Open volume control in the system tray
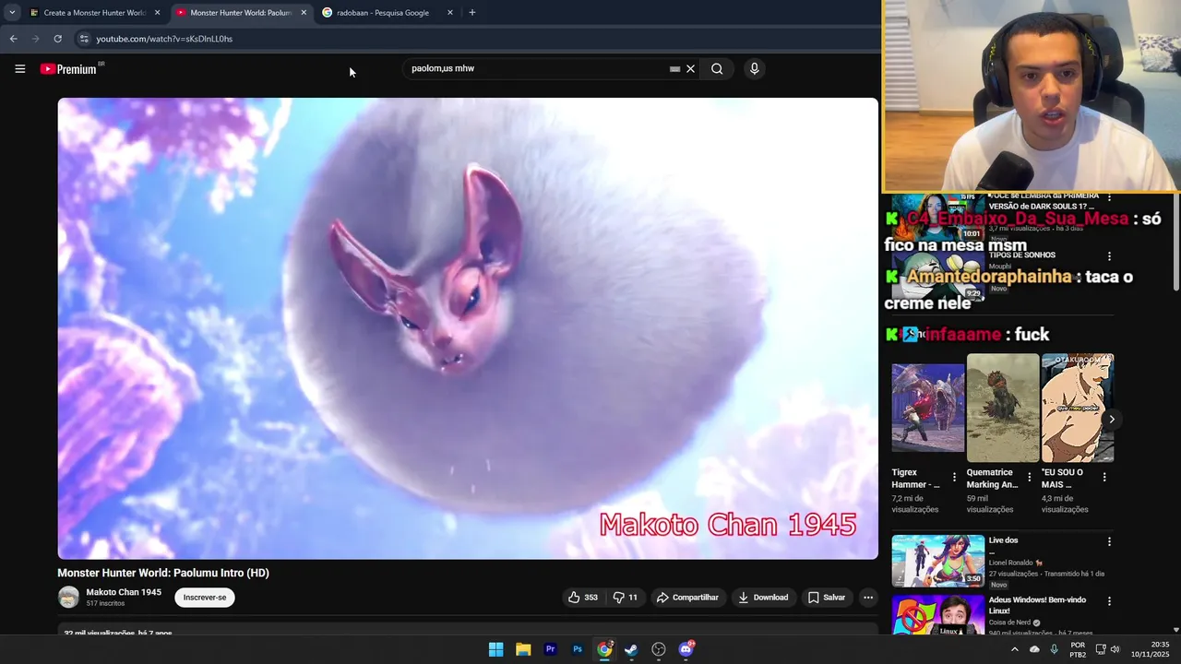Viewport: 1181px width, 664px height. pyautogui.click(x=1115, y=649)
